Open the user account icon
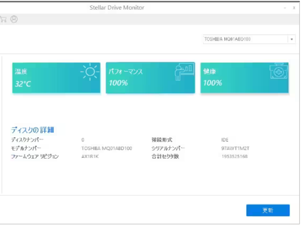301x226 pixels. (x=14, y=19)
